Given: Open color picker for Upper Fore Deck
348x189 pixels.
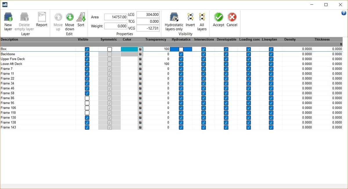Looking at the screenshot, I should point(140,59).
